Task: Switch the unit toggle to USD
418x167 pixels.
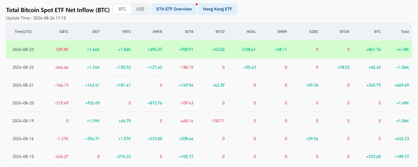Action: tap(140, 9)
